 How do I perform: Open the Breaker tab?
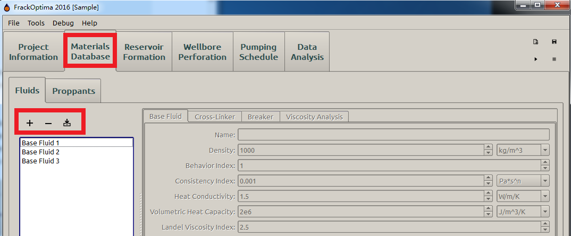(261, 117)
